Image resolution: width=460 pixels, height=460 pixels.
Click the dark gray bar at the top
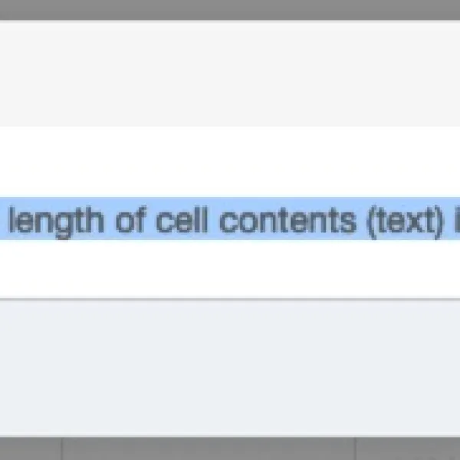tap(230, 9)
